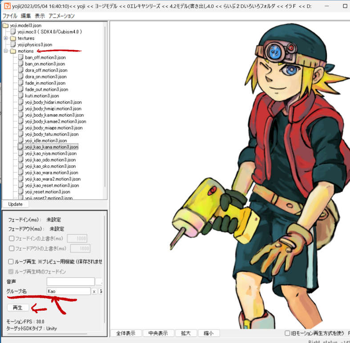Viewport: 350px width, 343px height.
Task: Click the yoji_body_hidari.motion3.json file icon
Action: pos(20,102)
